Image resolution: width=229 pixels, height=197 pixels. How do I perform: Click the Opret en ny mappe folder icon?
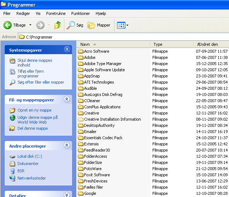pos(12,110)
